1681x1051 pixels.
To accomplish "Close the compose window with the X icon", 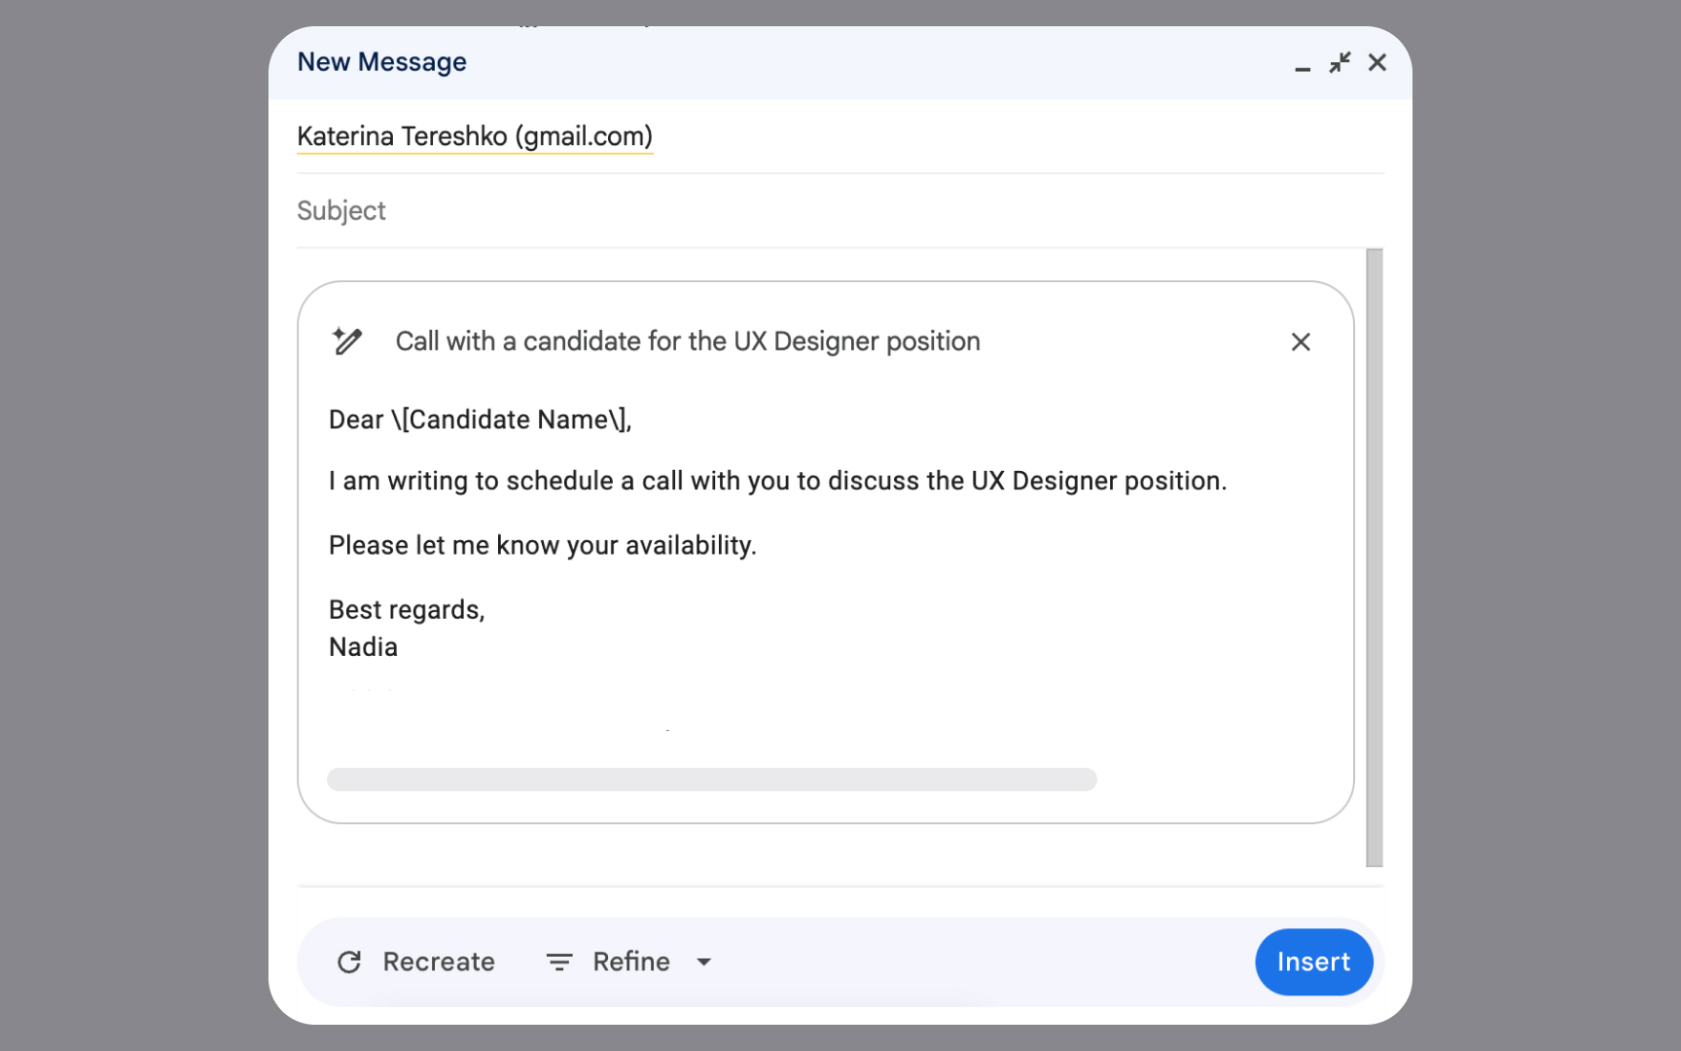I will coord(1377,62).
